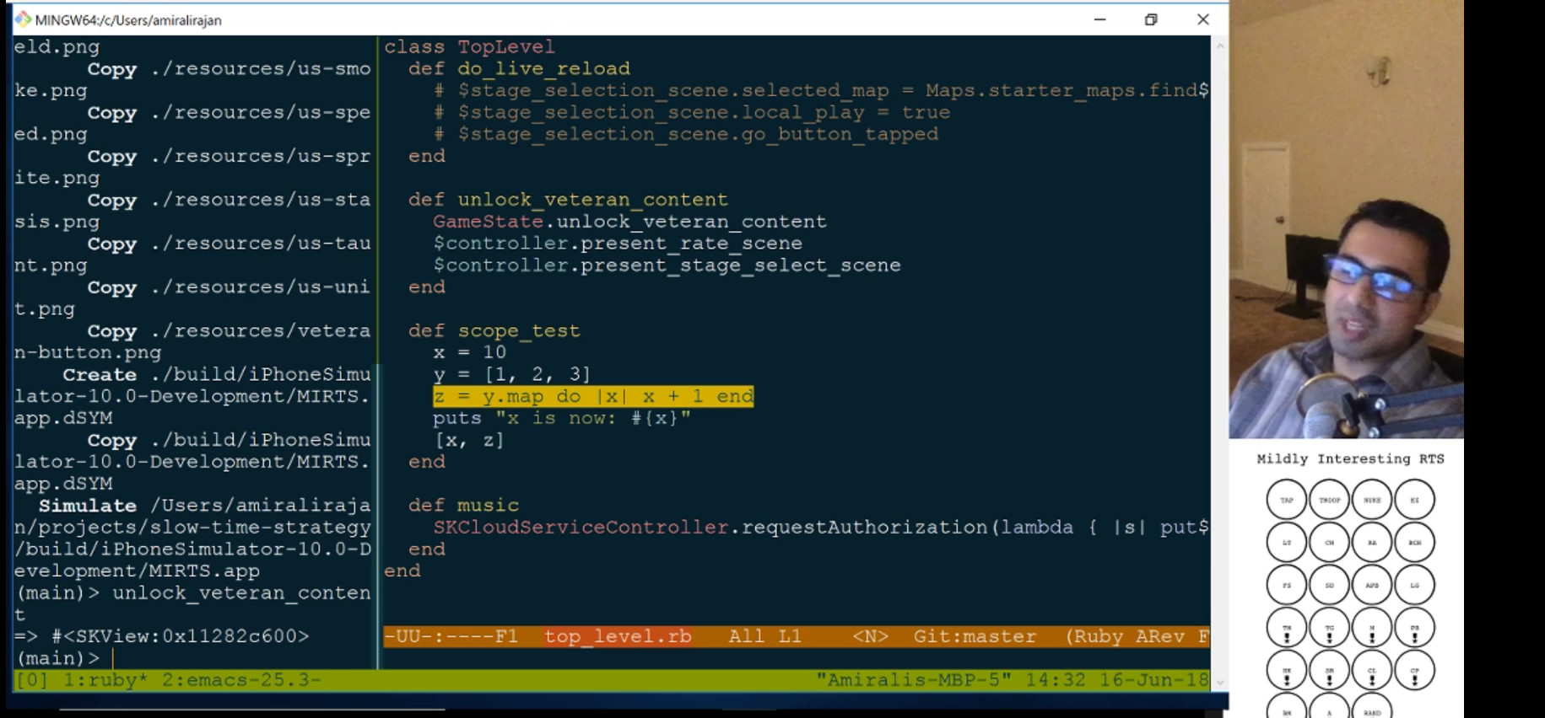Viewport: 1545px width, 718px height.
Task: Switch to tmux window 2:emacs-25.3
Action: pos(241,680)
